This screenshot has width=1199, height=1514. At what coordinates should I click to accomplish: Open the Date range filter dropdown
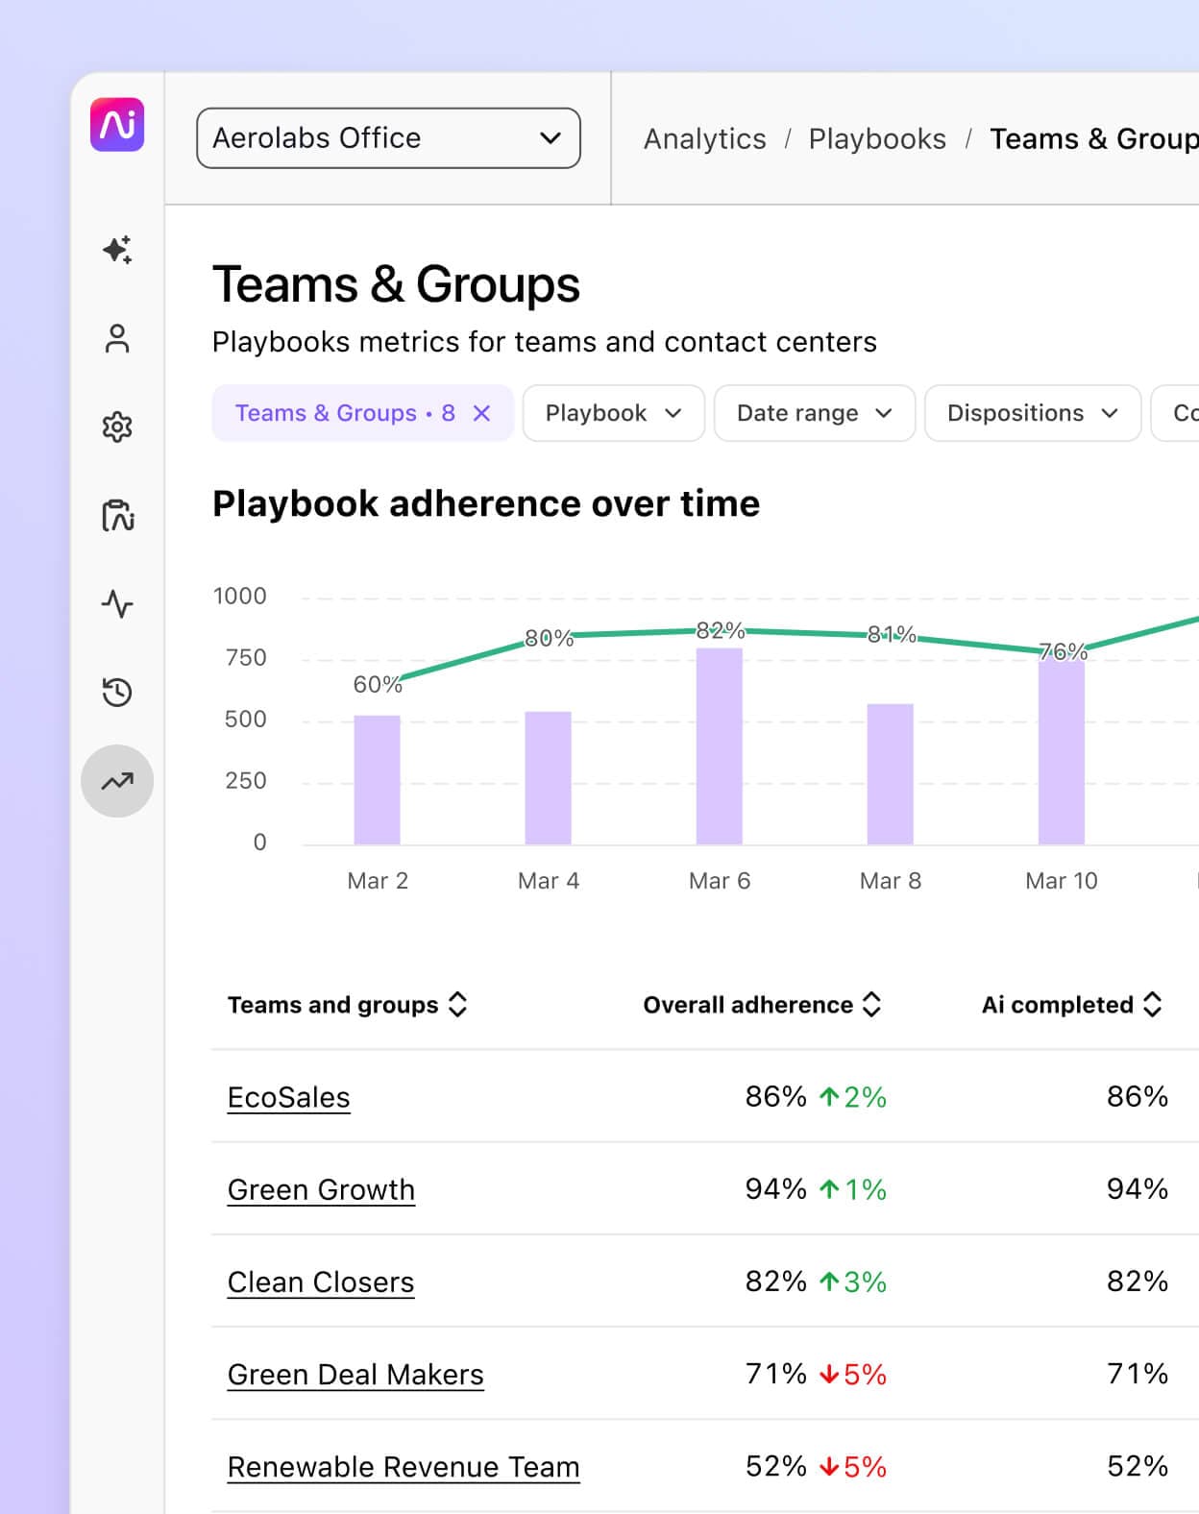pos(814,413)
